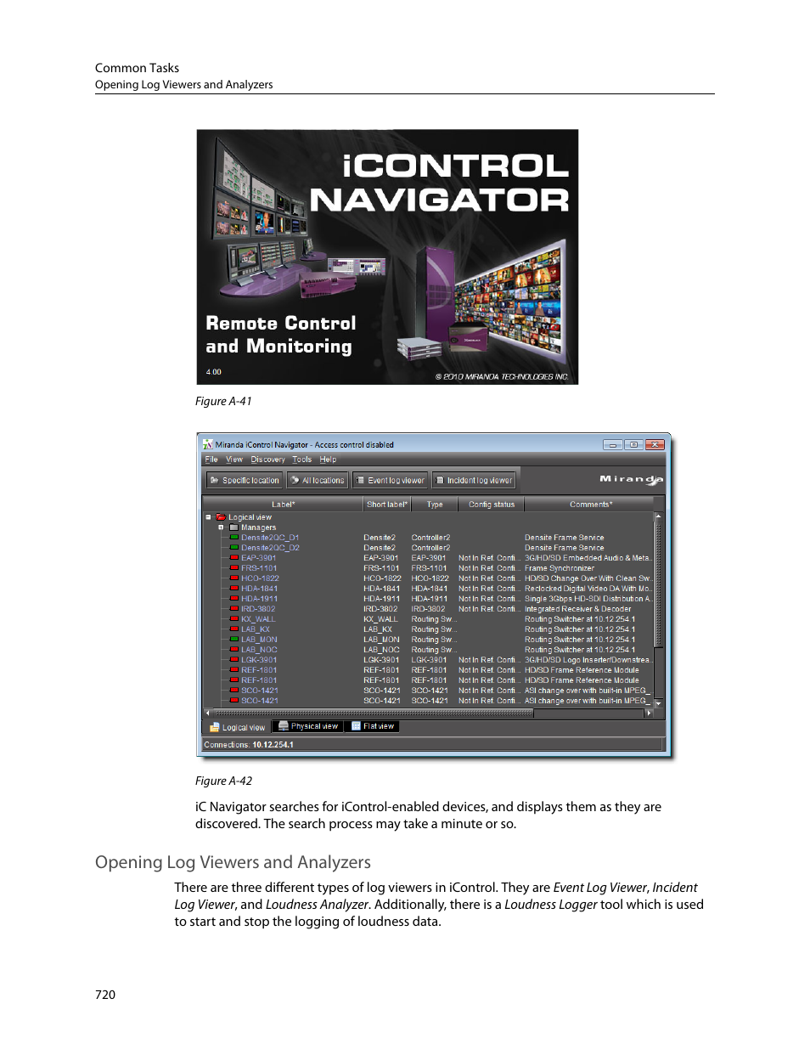810x1049 pixels.
Task: Click the vertical scrollbar up arrow
Action: tap(658, 516)
